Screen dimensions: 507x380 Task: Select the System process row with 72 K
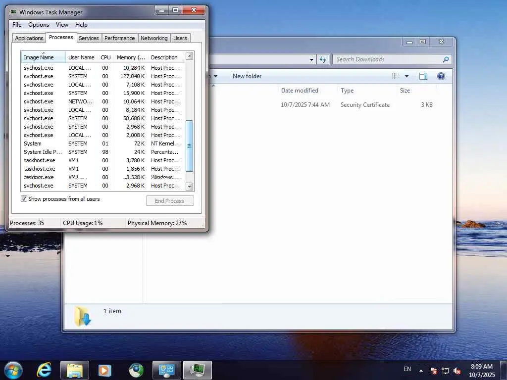(x=103, y=143)
